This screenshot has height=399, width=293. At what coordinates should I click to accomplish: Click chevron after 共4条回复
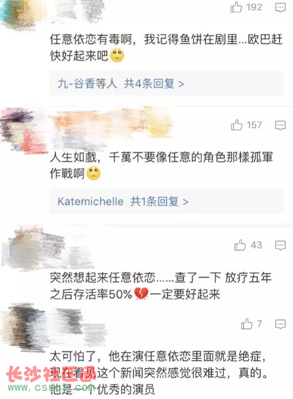point(181,84)
